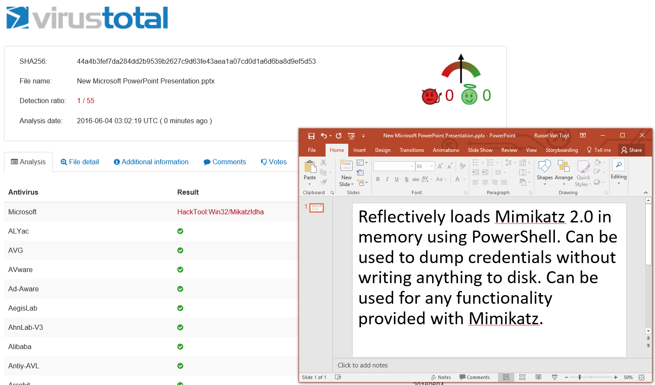Toggle text Shadow formatting
This screenshot has height=385, width=655.
tap(406, 179)
